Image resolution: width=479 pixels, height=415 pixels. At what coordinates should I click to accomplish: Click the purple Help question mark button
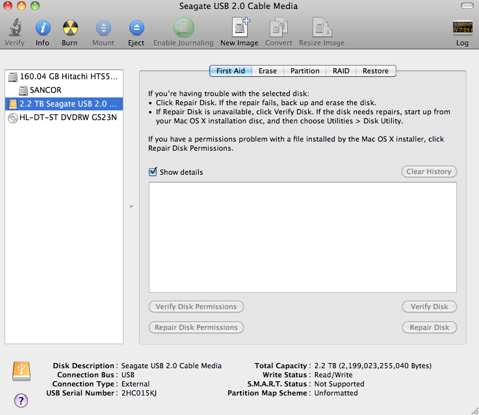point(21,400)
